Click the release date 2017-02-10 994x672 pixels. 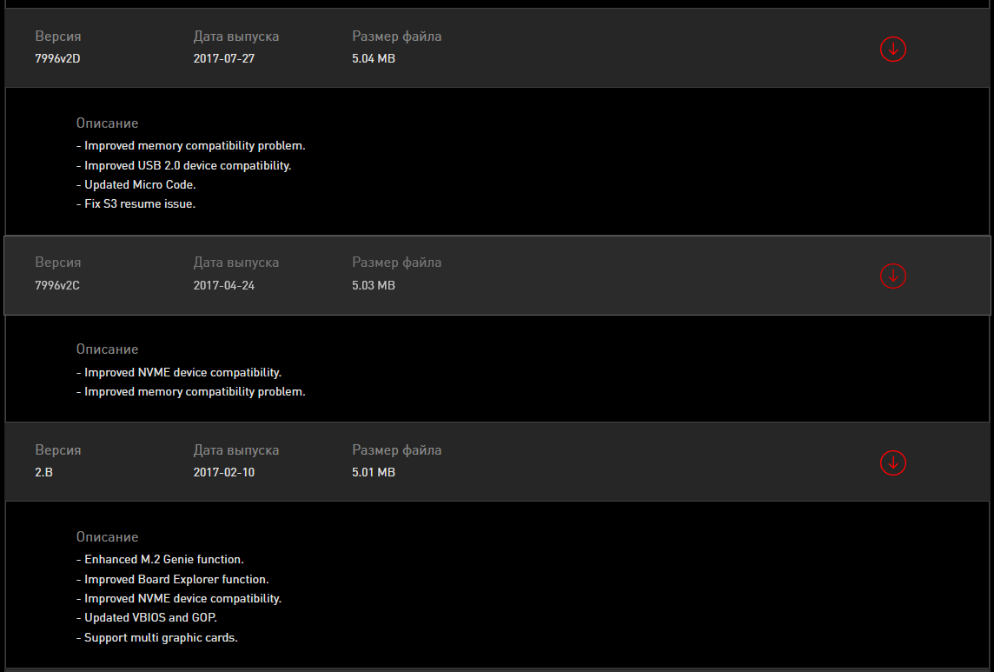point(224,473)
